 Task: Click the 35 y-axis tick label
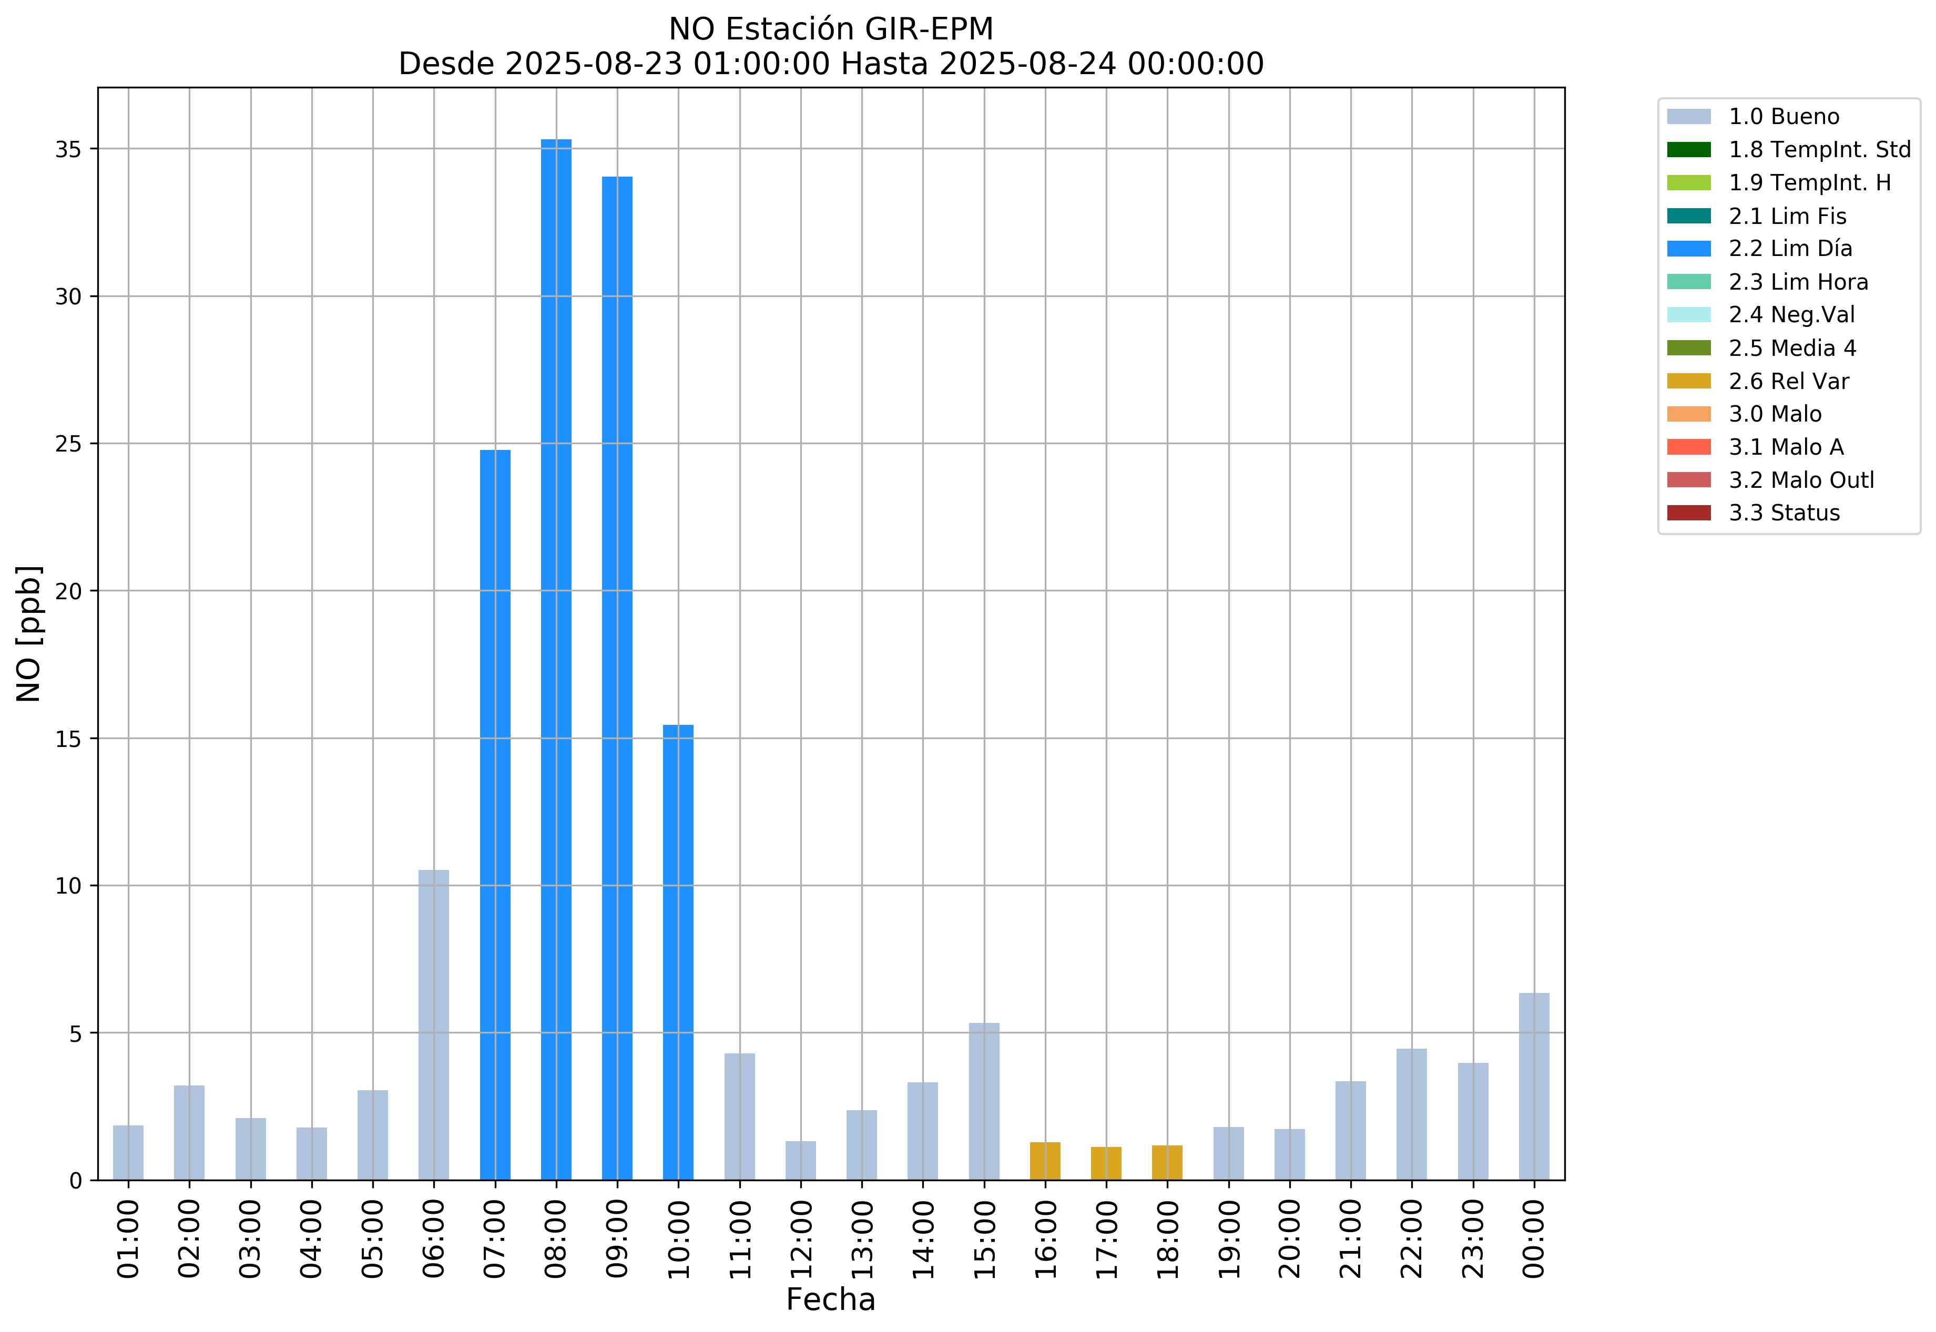pyautogui.click(x=68, y=149)
